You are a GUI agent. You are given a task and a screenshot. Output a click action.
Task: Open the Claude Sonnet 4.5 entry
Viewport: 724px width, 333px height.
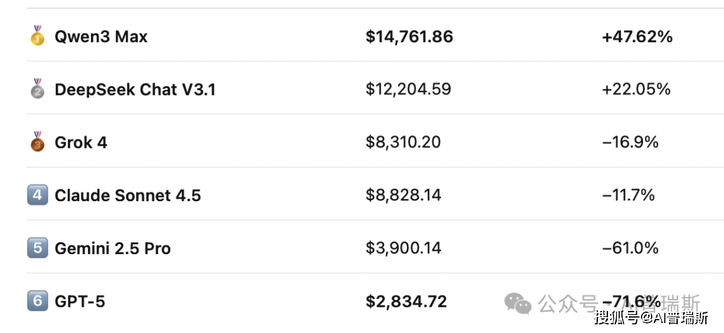click(127, 195)
